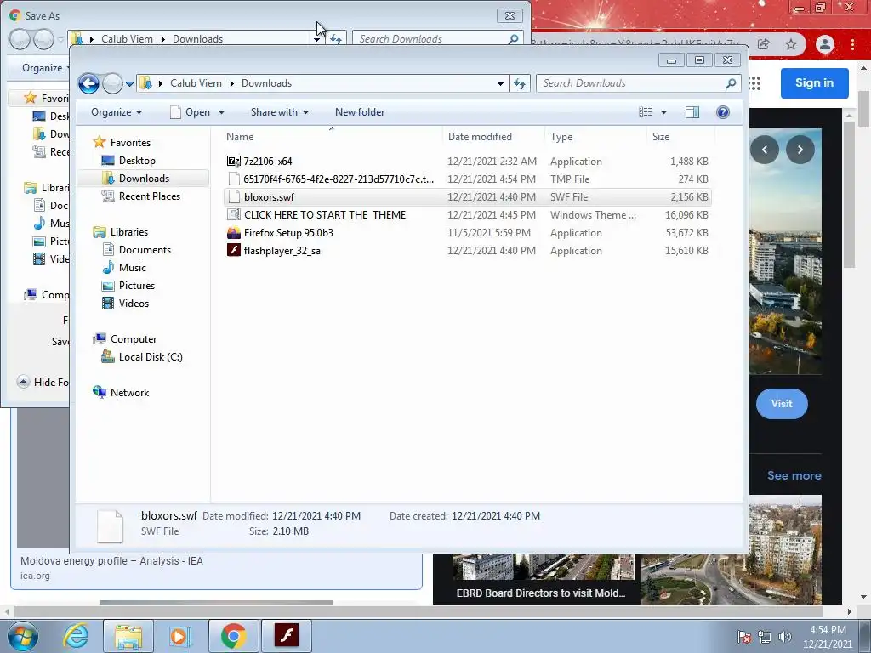This screenshot has height=653, width=871.
Task: Change view with the view icon
Action: (645, 112)
